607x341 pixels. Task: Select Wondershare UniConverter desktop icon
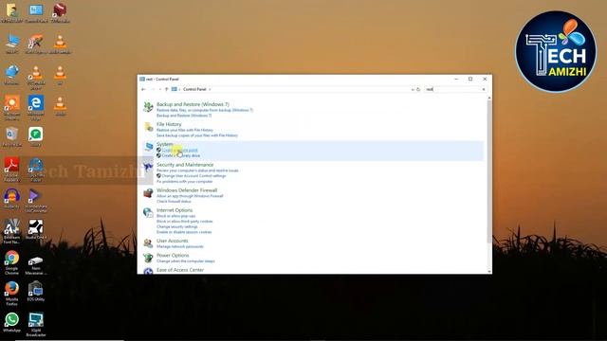click(x=36, y=201)
